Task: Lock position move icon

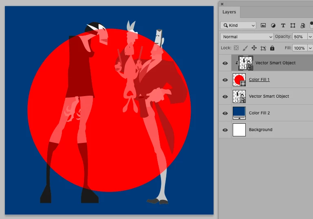Action: coord(254,48)
